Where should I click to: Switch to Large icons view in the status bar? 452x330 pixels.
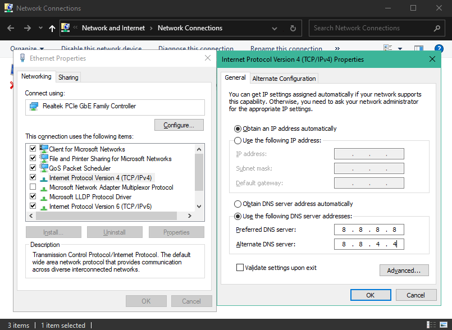[x=443, y=325]
